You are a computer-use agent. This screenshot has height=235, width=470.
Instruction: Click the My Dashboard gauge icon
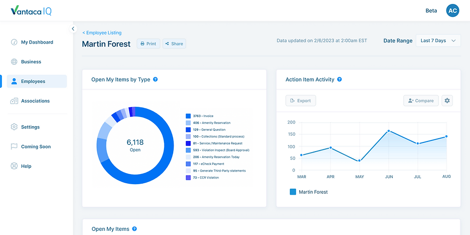[14, 42]
